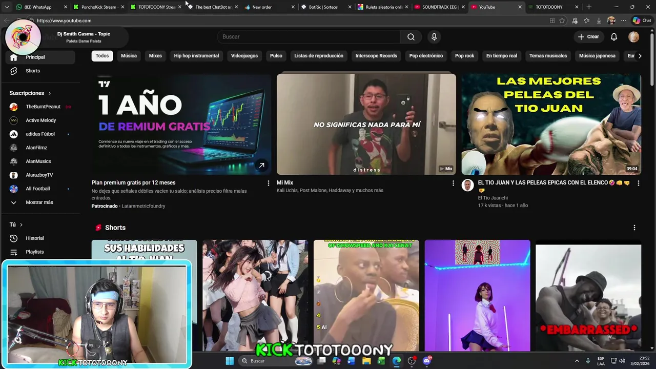This screenshot has width=656, height=369.
Task: Open File Explorer from taskbar
Action: (366, 361)
